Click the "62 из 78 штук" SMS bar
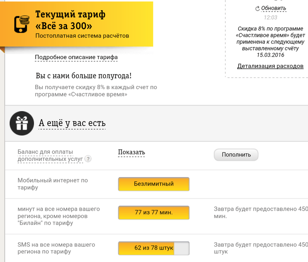Viewport: 308px width, 262px height. tap(154, 248)
